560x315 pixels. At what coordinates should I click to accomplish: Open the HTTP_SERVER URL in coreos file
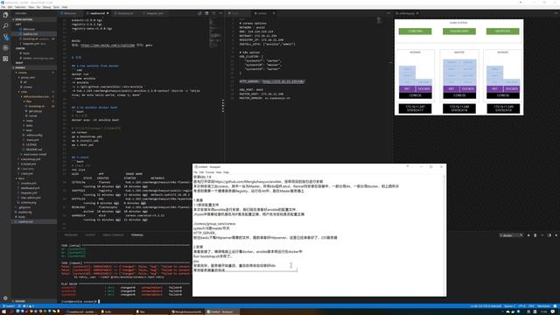[283, 81]
